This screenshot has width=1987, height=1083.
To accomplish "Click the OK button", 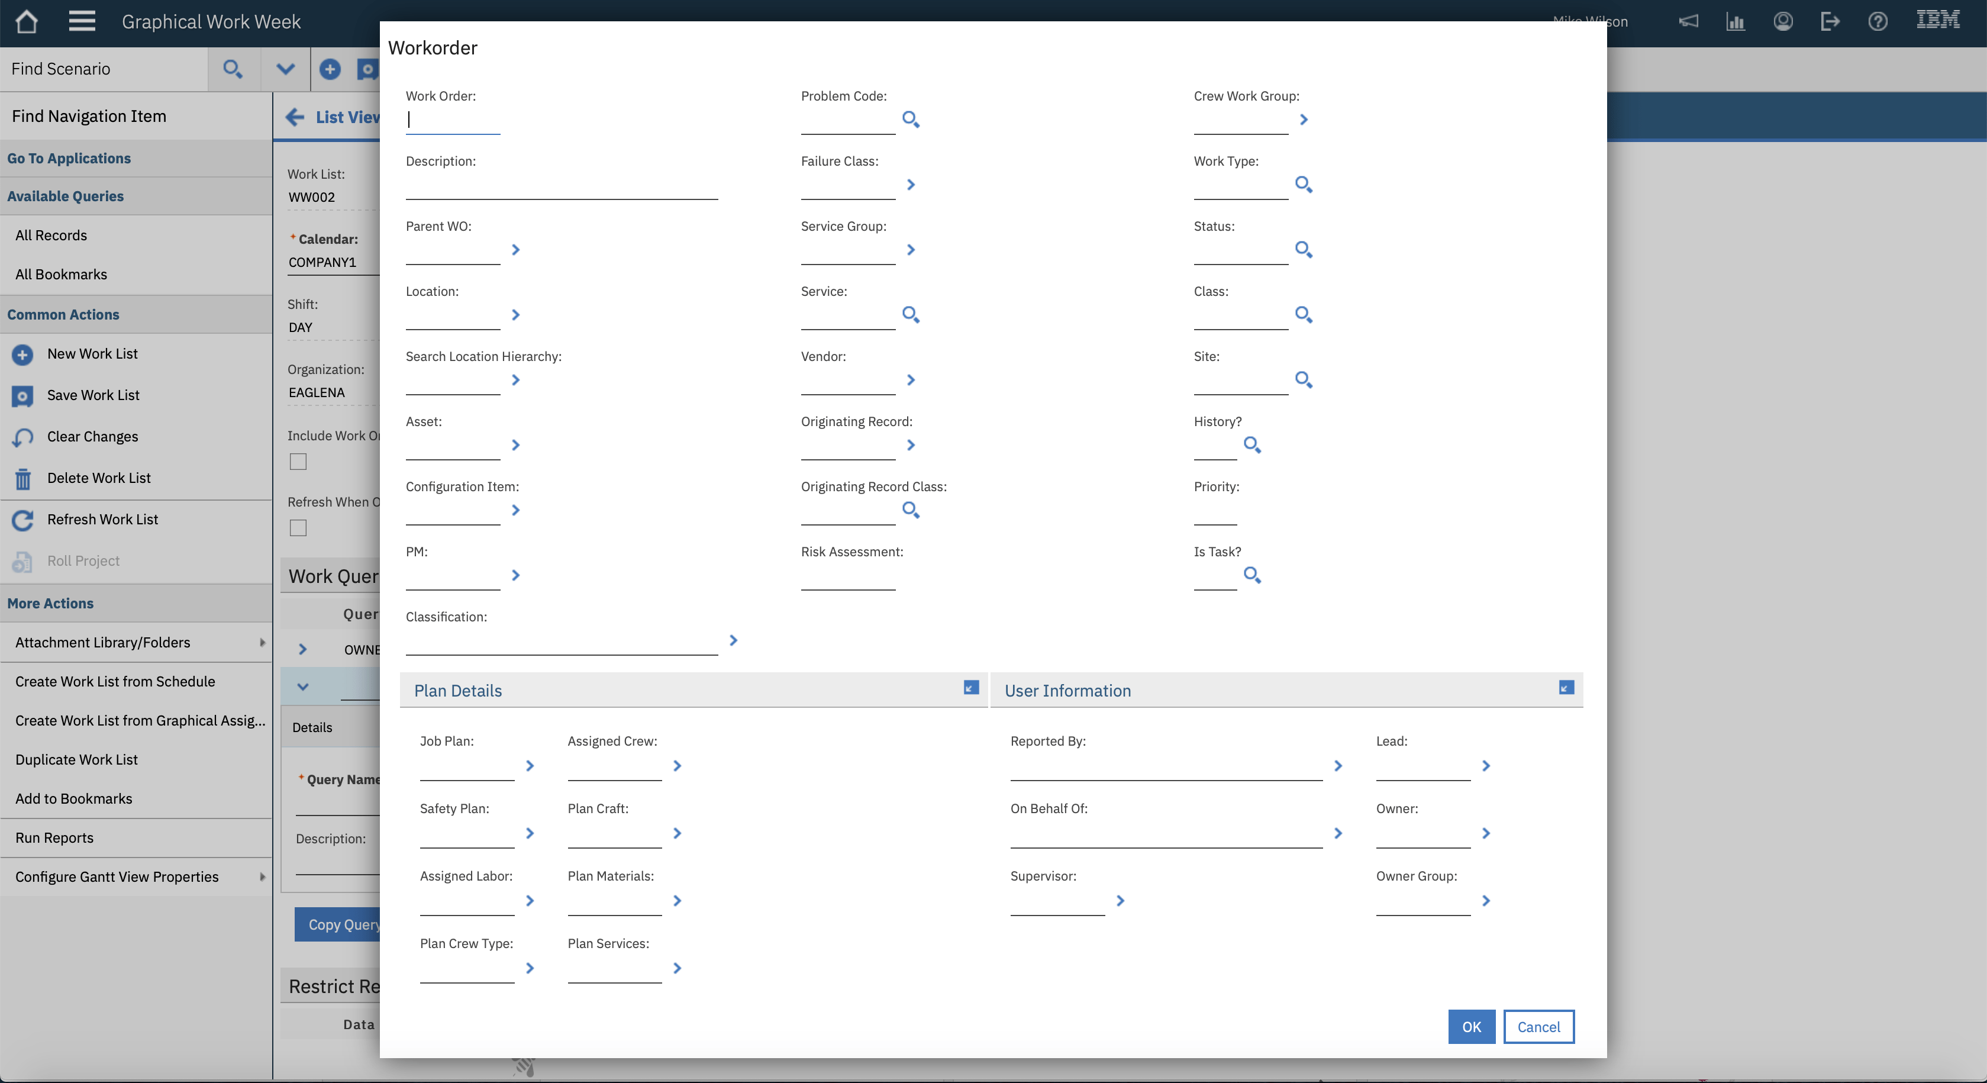I will coord(1471,1027).
